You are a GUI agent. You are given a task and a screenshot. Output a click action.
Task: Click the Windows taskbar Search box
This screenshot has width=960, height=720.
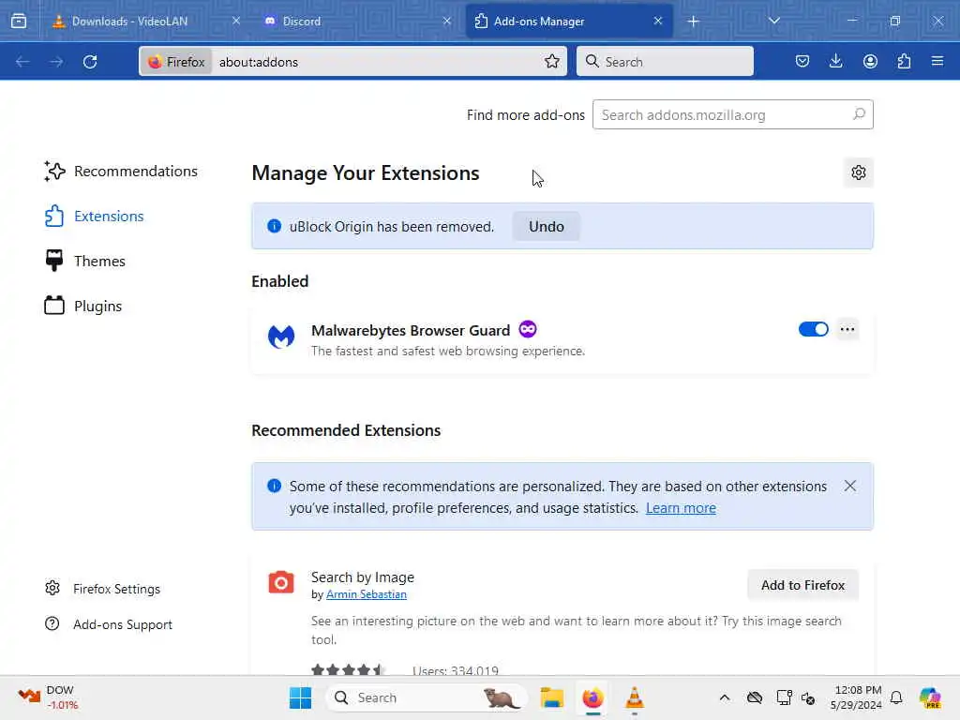click(x=427, y=697)
